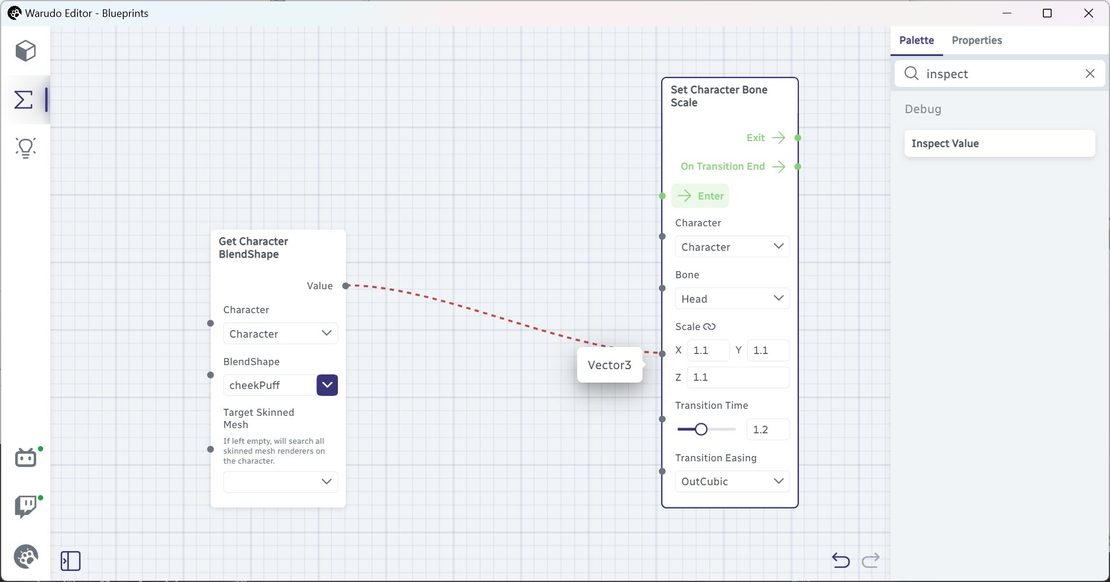Open Character dropdown in Set Character Bone Scale
1110x582 pixels.
[x=732, y=247]
